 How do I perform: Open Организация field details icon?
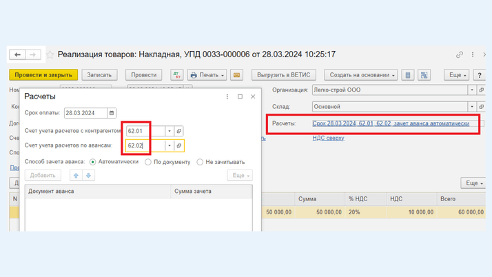click(482, 90)
